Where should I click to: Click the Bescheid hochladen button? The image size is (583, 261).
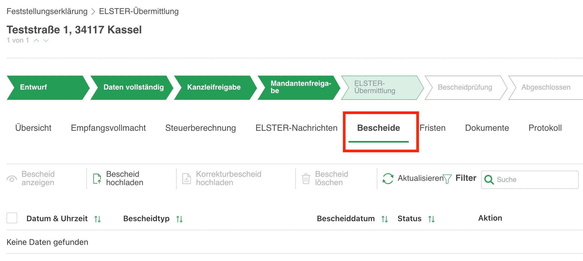click(118, 178)
